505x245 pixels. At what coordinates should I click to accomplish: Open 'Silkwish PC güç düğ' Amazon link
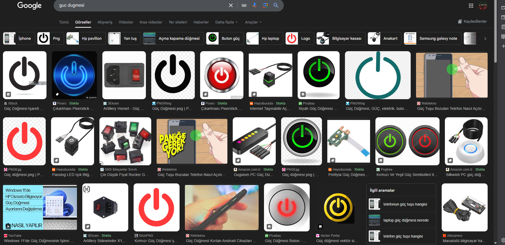click(x=465, y=175)
